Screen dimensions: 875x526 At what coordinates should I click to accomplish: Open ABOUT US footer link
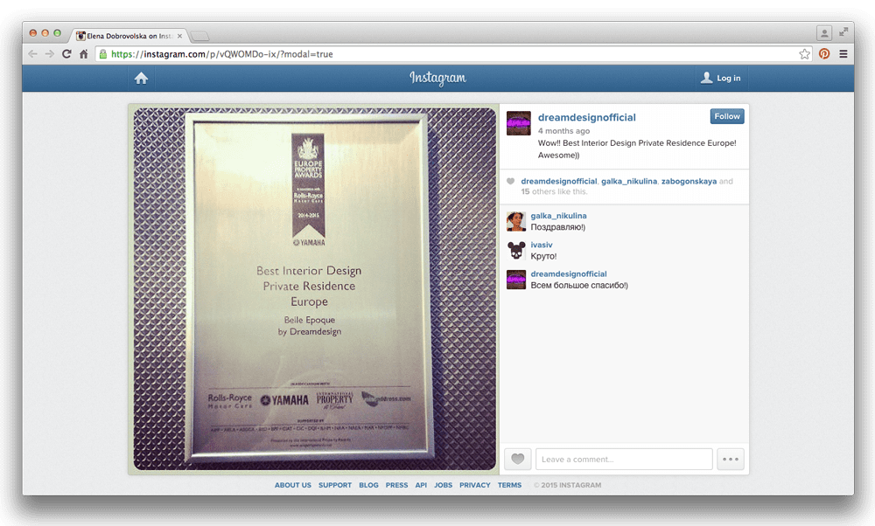[293, 485]
